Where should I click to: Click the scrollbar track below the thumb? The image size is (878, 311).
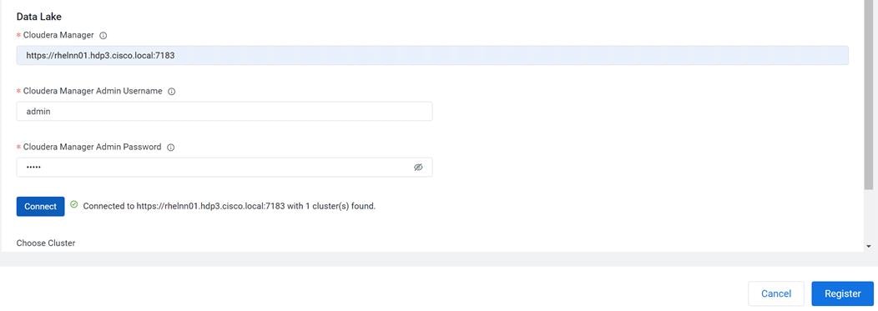[x=869, y=215]
